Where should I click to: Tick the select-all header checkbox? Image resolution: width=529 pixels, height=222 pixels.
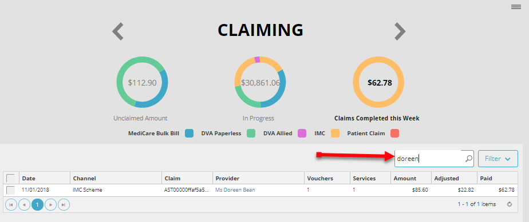(x=10, y=178)
